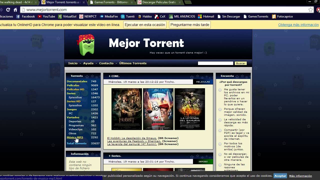Click SERIES label on Series post

[203, 161]
